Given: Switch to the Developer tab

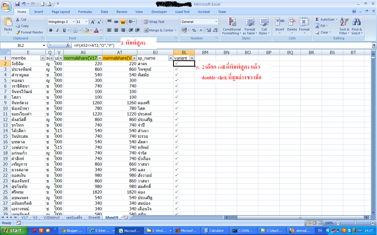Looking at the screenshot, I should (159, 12).
